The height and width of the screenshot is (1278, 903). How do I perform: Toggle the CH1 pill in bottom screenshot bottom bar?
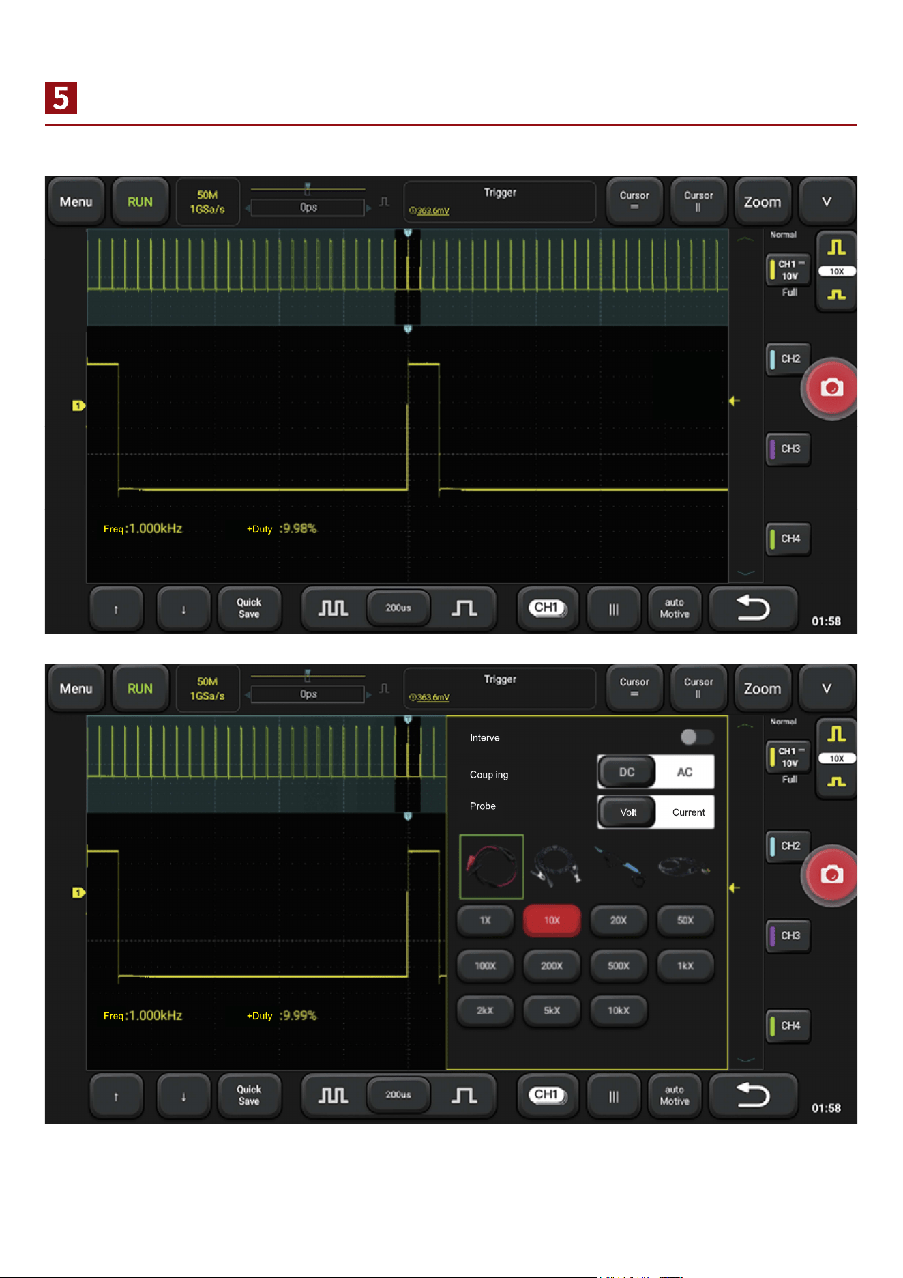547,1095
